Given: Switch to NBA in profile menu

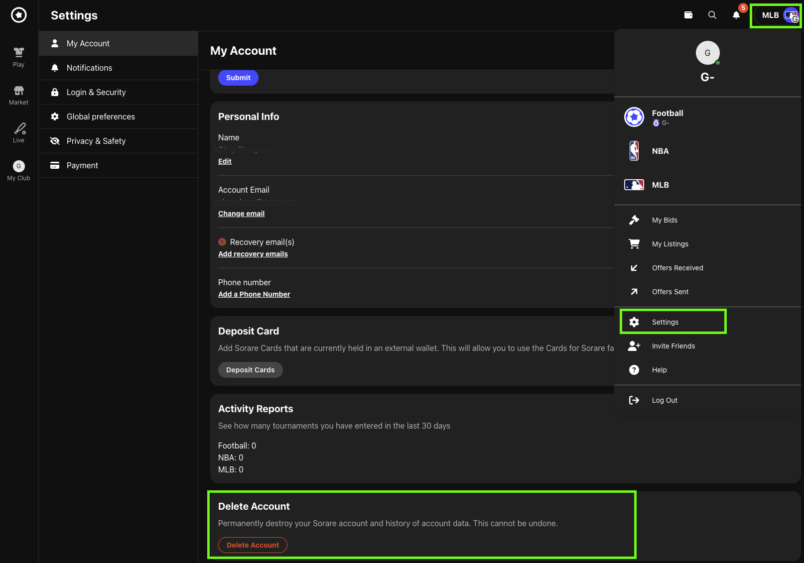Looking at the screenshot, I should 660,151.
